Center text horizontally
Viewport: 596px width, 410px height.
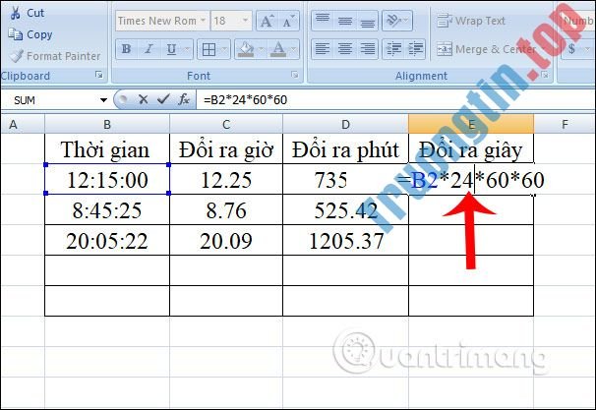[345, 49]
